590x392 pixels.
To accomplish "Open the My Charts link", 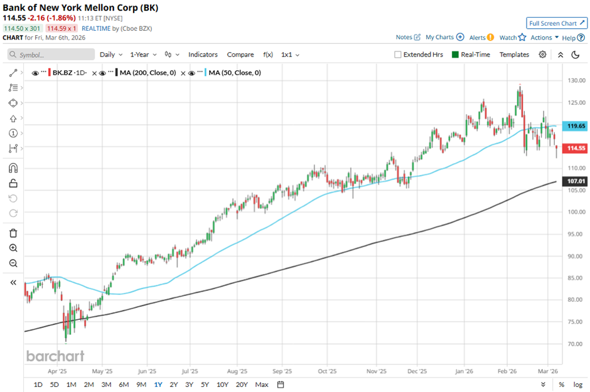I will (444, 38).
